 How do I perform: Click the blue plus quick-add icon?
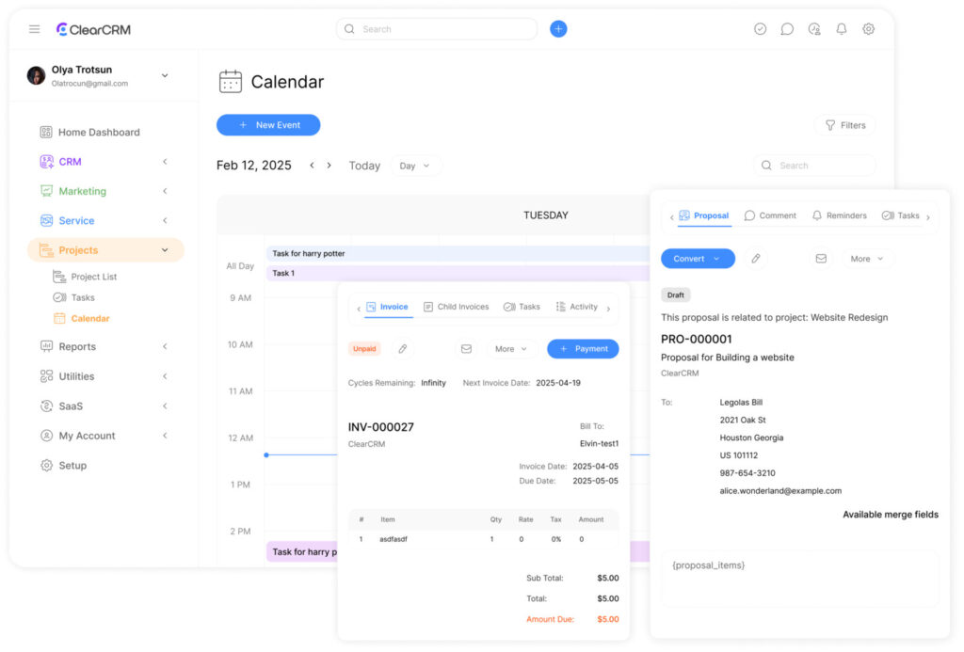pos(558,29)
